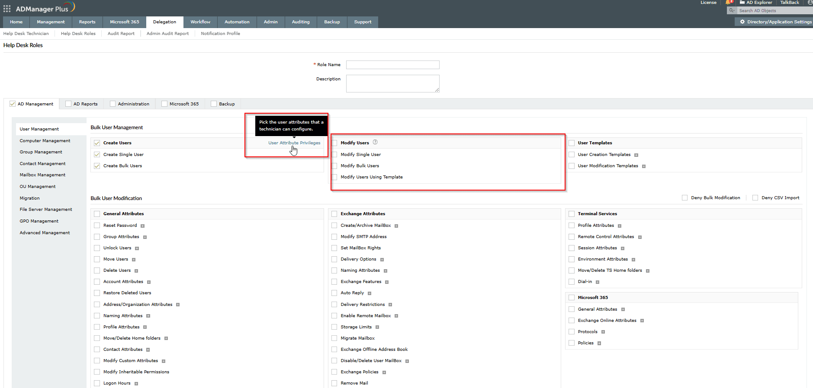
Task: Expand User Creation Templates options
Action: [636, 155]
